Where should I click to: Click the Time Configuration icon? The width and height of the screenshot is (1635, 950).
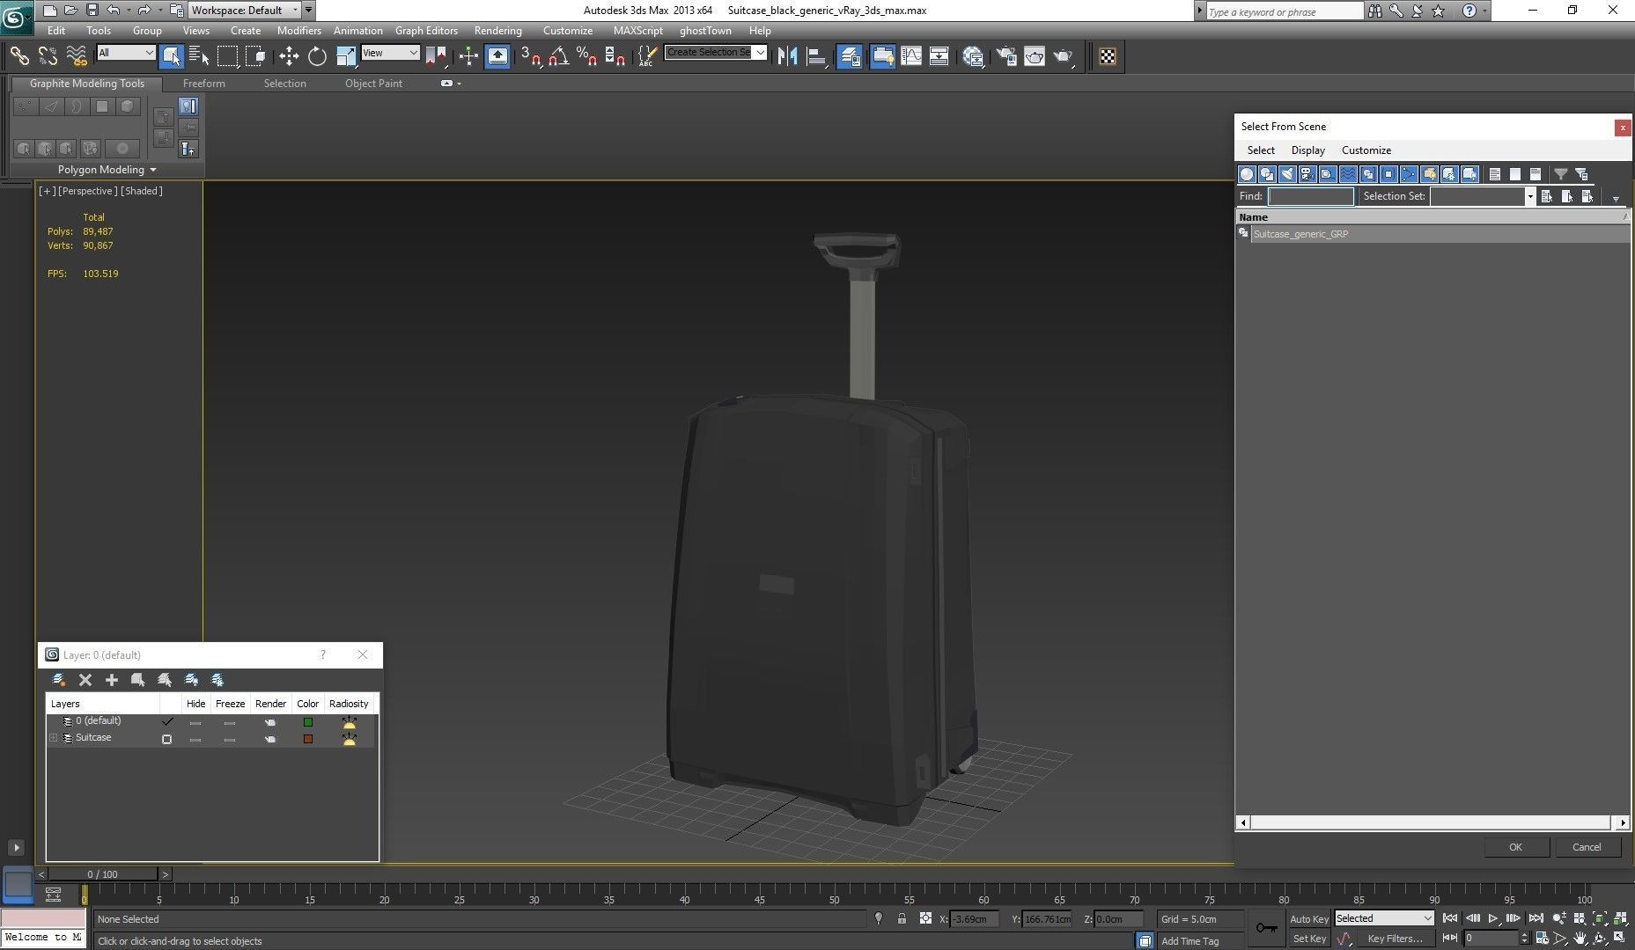point(1541,938)
